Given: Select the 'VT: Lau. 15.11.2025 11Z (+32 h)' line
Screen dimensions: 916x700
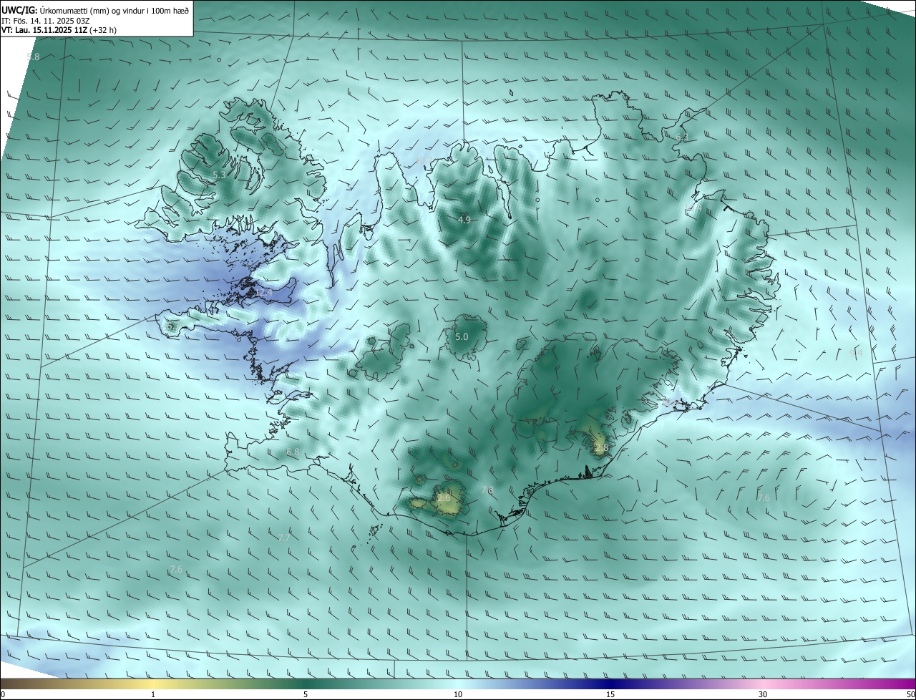Looking at the screenshot, I should [x=59, y=30].
